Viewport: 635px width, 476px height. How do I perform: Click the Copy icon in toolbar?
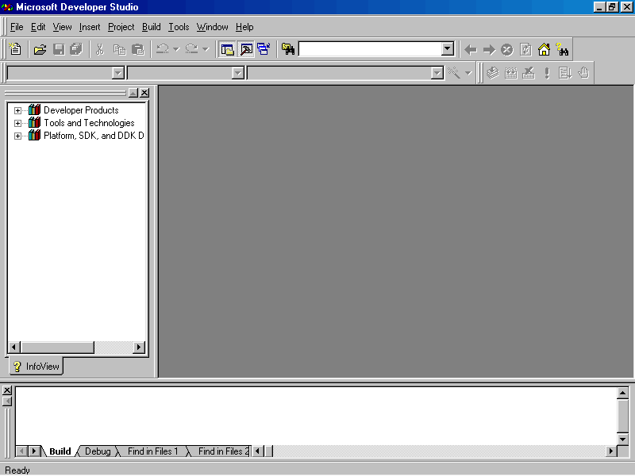tap(119, 49)
